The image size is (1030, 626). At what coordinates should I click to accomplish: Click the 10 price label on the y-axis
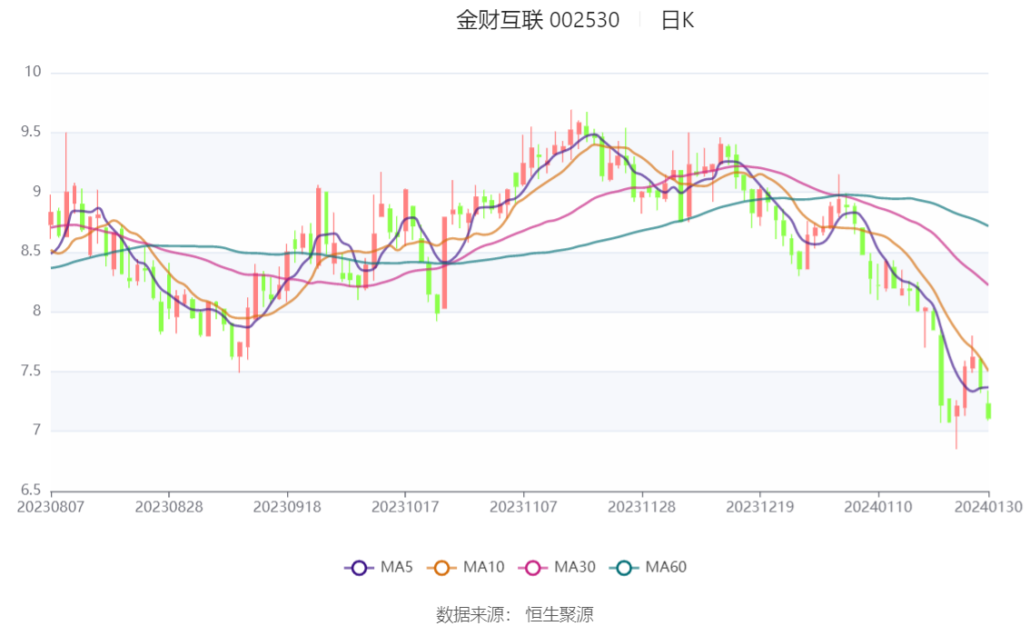point(34,72)
